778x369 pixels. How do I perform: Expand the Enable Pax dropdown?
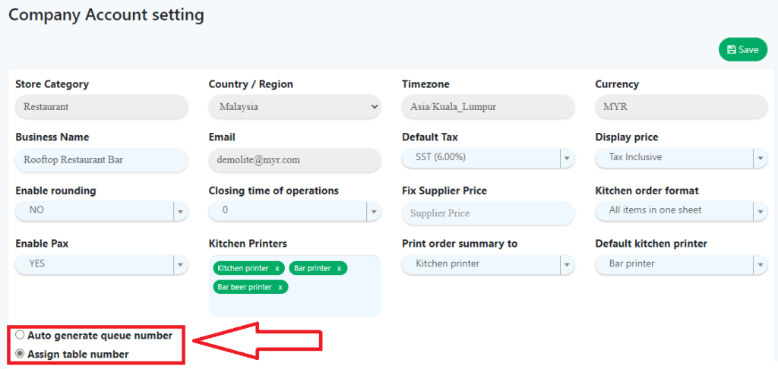click(x=179, y=264)
